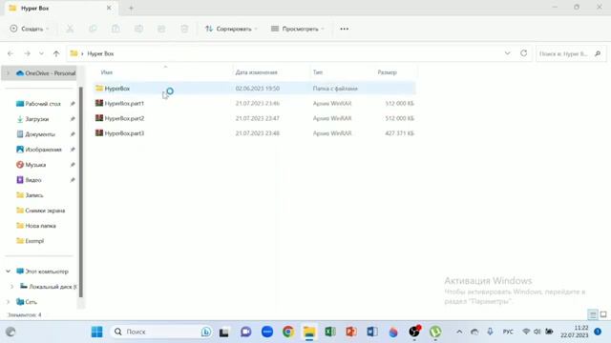Open Google Chrome from the taskbar
611x343 pixels.
pyautogui.click(x=288, y=332)
